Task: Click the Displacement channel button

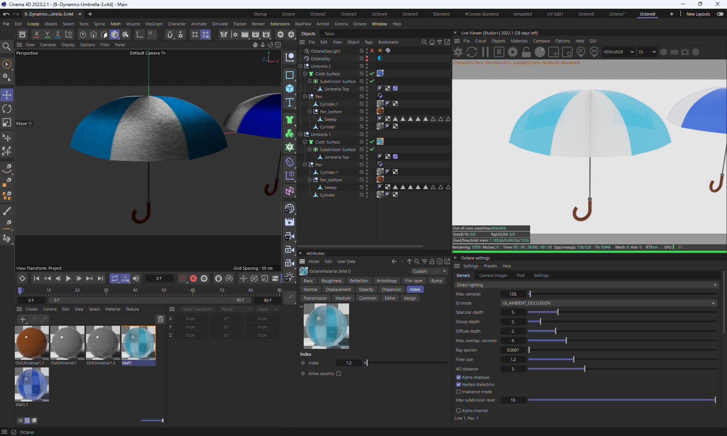Action: click(x=338, y=289)
